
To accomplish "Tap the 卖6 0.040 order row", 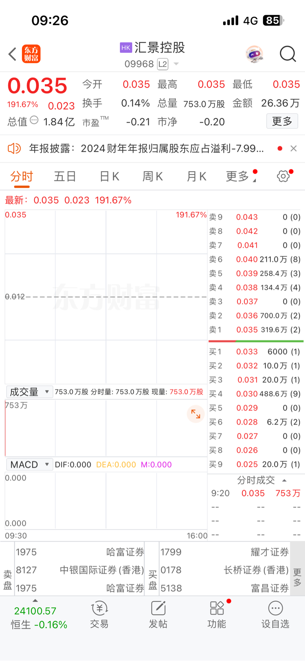I will click(x=255, y=259).
